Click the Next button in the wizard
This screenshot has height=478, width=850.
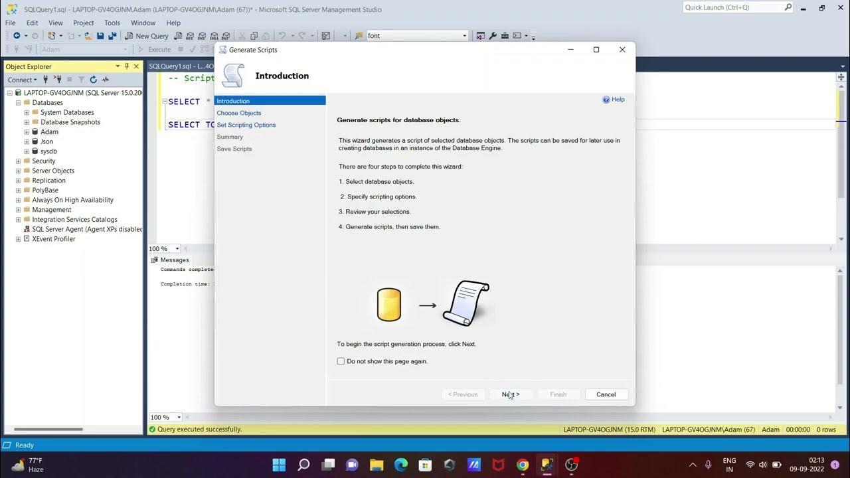point(511,394)
